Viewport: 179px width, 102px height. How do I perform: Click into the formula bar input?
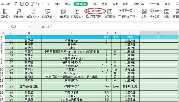pos(115,27)
